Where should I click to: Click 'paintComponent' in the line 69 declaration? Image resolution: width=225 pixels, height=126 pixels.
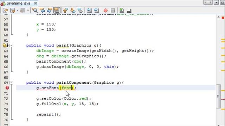(x=74, y=83)
